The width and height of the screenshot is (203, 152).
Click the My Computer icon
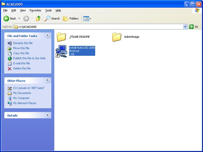(x=10, y=98)
